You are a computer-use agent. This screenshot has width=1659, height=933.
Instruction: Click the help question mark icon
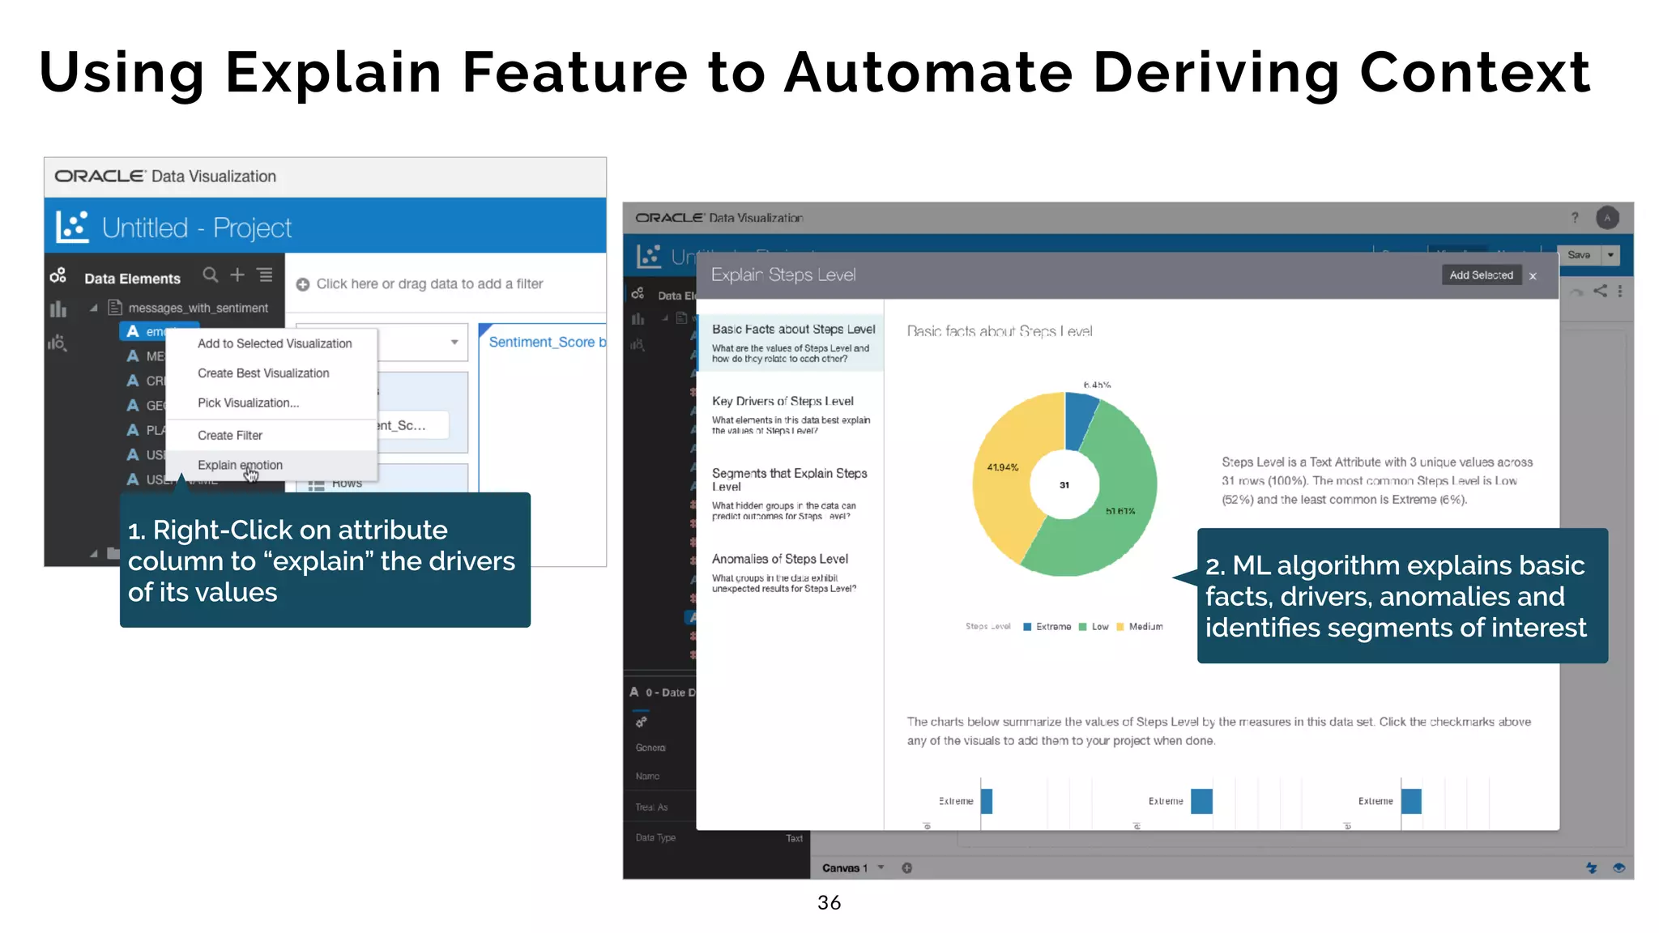(x=1575, y=217)
